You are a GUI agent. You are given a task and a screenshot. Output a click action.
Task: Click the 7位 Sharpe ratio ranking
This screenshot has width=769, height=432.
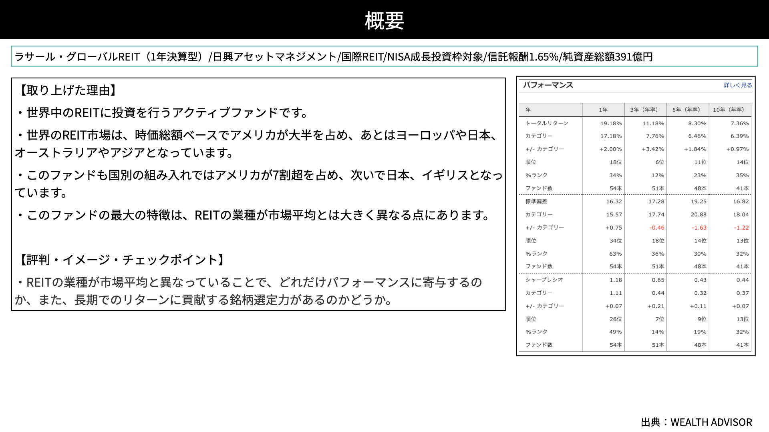click(660, 319)
